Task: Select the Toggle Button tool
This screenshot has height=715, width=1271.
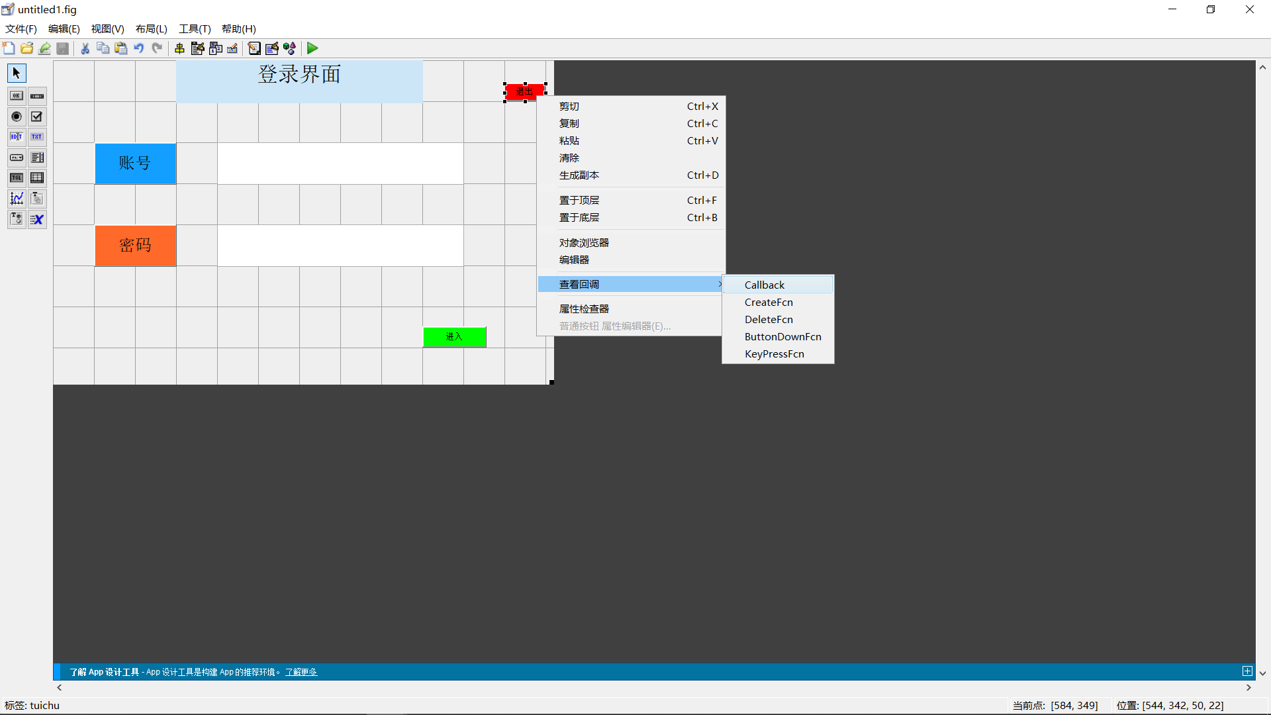Action: (x=16, y=177)
